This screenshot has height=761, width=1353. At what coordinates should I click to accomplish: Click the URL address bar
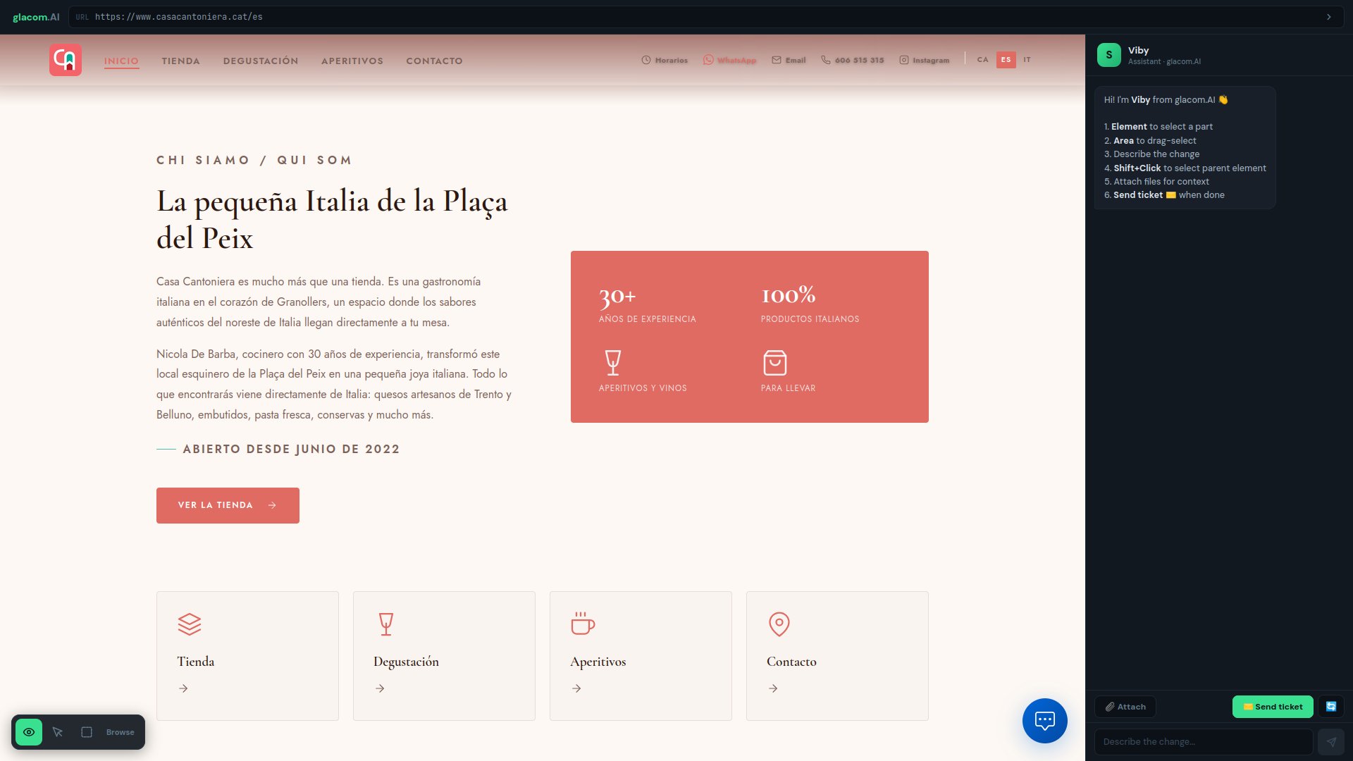705,17
